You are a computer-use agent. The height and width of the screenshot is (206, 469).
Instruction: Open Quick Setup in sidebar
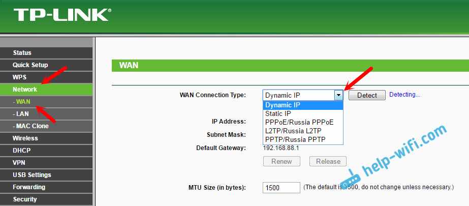pyautogui.click(x=47, y=65)
